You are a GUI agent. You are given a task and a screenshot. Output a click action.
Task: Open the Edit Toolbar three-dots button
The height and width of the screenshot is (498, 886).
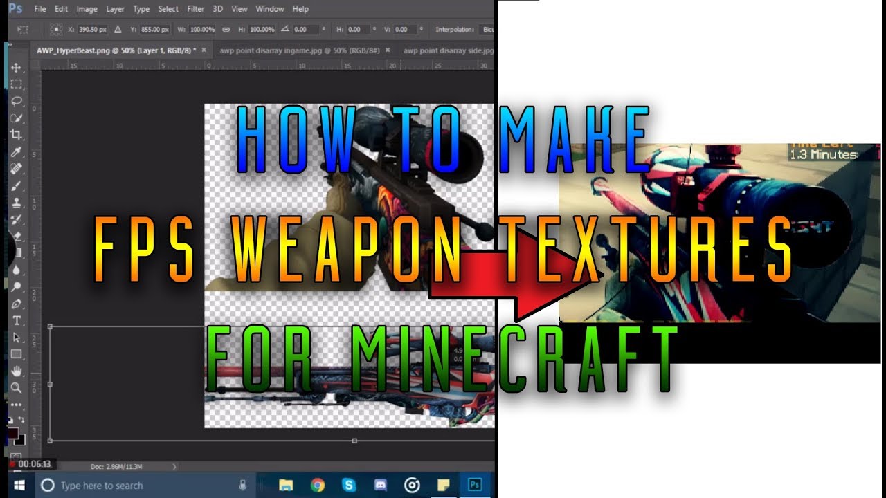click(x=17, y=405)
